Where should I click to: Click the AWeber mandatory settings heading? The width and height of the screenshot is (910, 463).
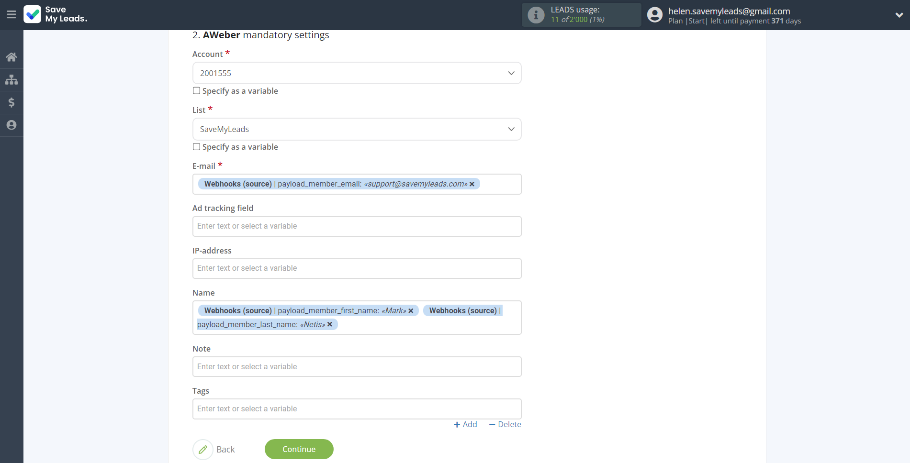(x=261, y=35)
